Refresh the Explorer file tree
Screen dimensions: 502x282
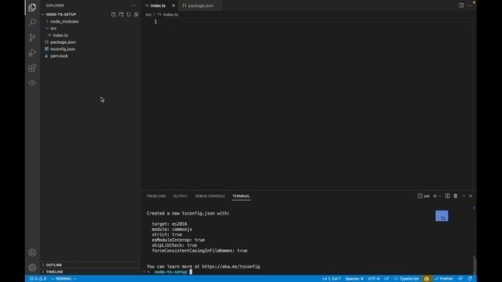[129, 14]
